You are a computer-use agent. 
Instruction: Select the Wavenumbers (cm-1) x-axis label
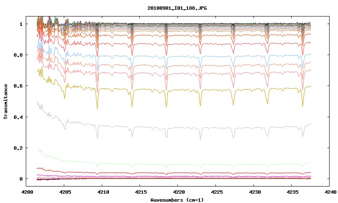pyautogui.click(x=177, y=200)
